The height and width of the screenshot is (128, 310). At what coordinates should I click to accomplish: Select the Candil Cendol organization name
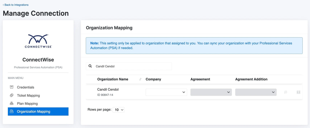click(x=108, y=89)
